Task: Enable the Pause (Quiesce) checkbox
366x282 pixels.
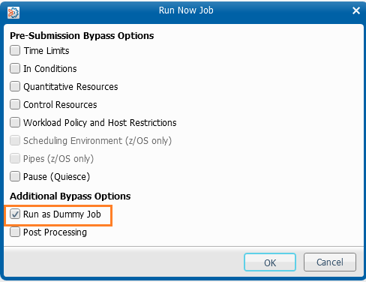Action: pyautogui.click(x=15, y=176)
